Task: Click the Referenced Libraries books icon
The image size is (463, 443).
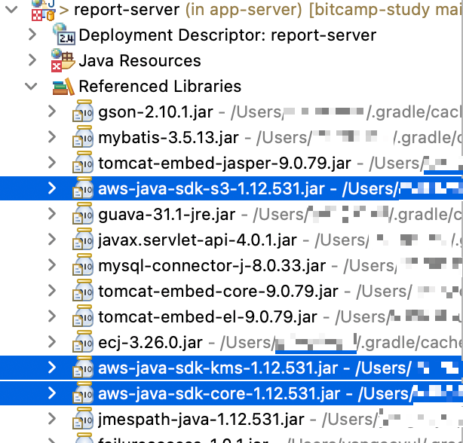Action: coord(63,87)
